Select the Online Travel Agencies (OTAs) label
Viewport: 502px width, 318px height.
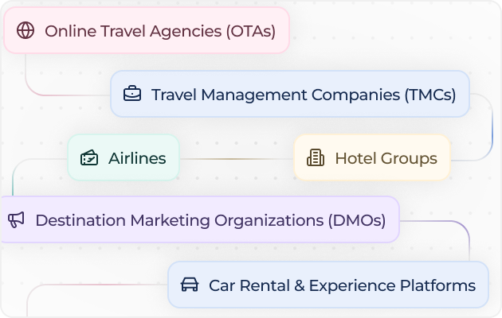click(160, 31)
